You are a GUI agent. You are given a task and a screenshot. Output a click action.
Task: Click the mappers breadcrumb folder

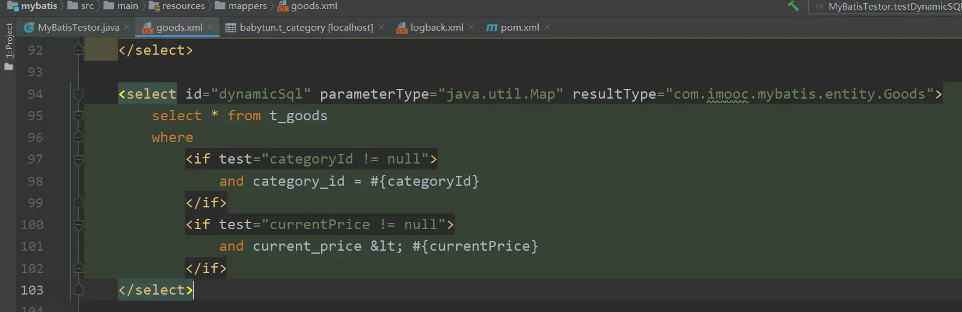(x=241, y=6)
